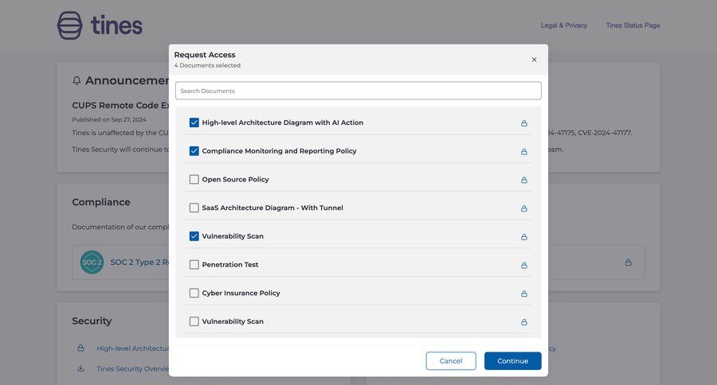Click lock icon on Open Source Policy row
This screenshot has height=385, width=717.
[524, 180]
